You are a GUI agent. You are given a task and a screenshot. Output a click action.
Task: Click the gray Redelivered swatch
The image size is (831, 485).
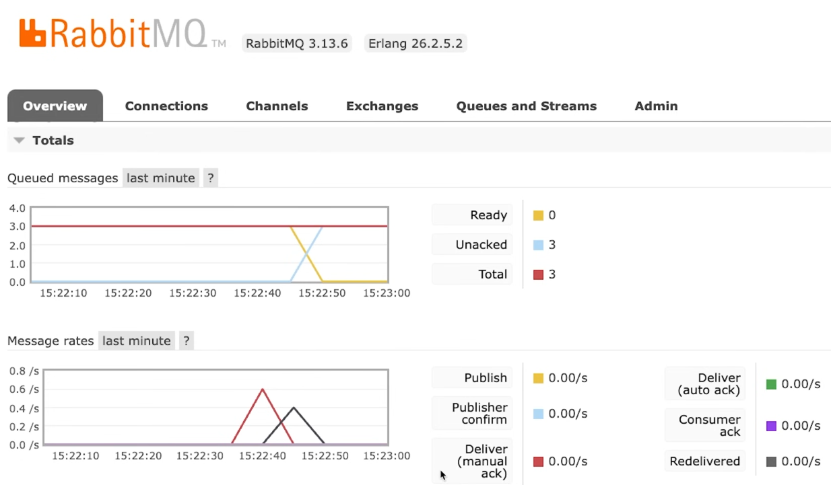[x=771, y=461]
